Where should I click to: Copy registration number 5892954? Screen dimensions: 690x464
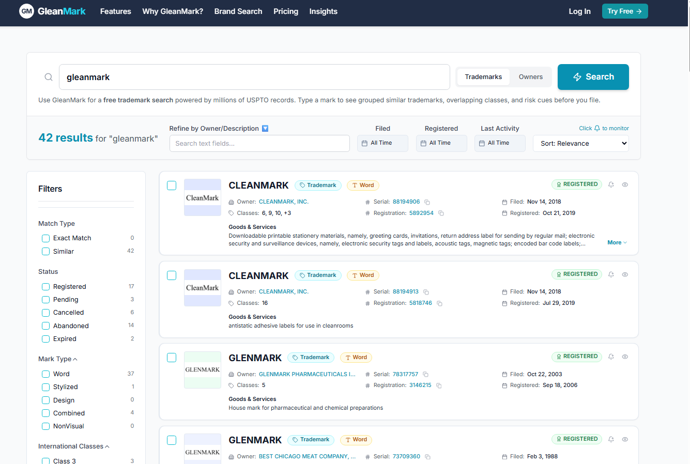point(441,213)
